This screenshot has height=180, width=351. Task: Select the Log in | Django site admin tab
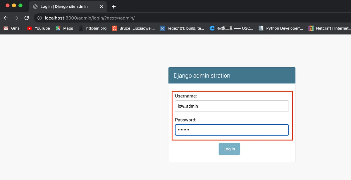68,6
